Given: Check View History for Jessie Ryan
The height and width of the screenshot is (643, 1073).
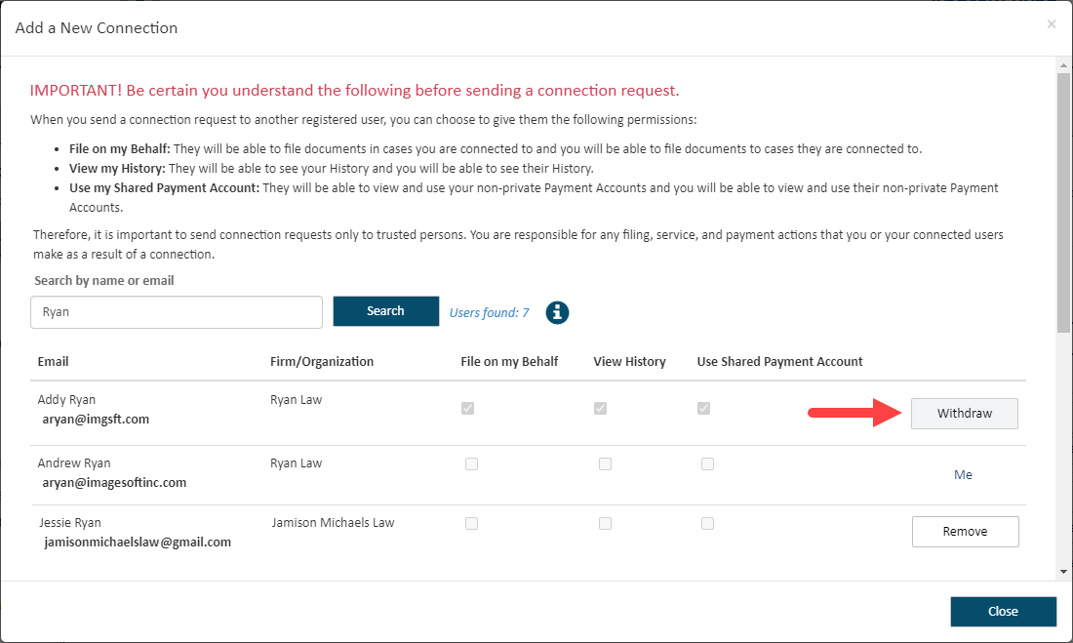Looking at the screenshot, I should [605, 523].
